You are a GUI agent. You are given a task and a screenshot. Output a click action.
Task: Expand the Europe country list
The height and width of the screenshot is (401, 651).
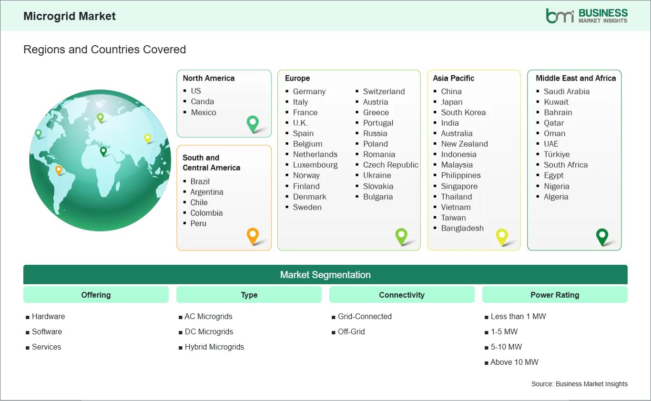tap(349, 160)
